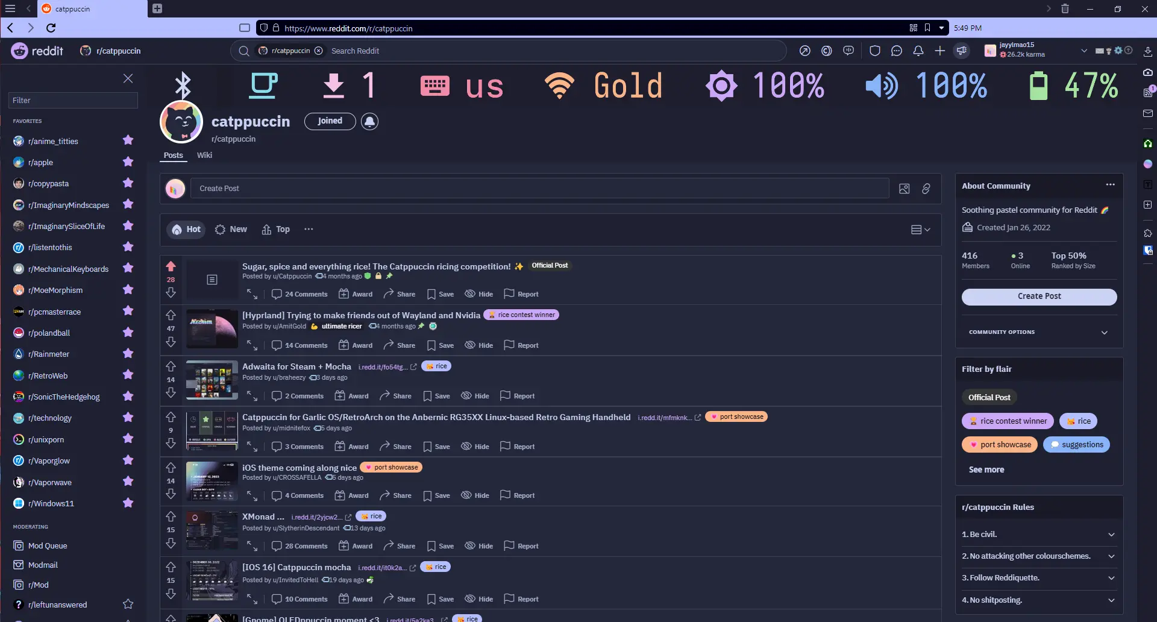Award the XMonad post

(356, 546)
